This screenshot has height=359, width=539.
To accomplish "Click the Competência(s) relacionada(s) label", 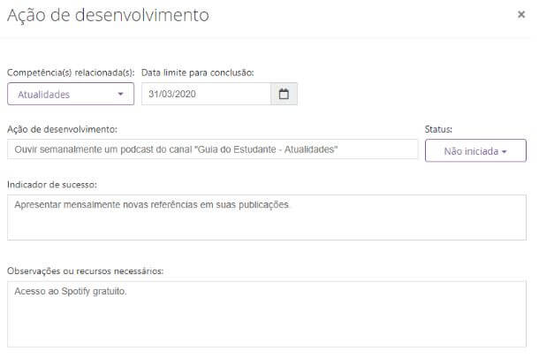I will pos(71,73).
